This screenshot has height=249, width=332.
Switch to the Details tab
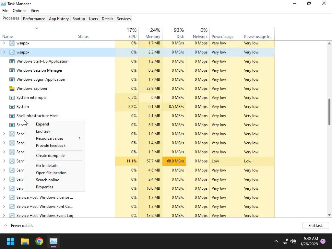point(107,18)
